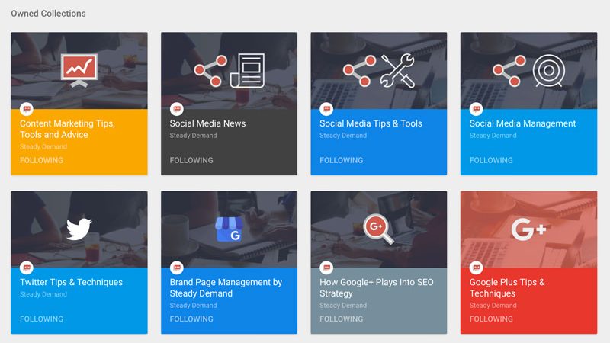The width and height of the screenshot is (610, 343).
Task: Click owner avatar on How Google+ Plays Into SEO card
Action: point(326,268)
